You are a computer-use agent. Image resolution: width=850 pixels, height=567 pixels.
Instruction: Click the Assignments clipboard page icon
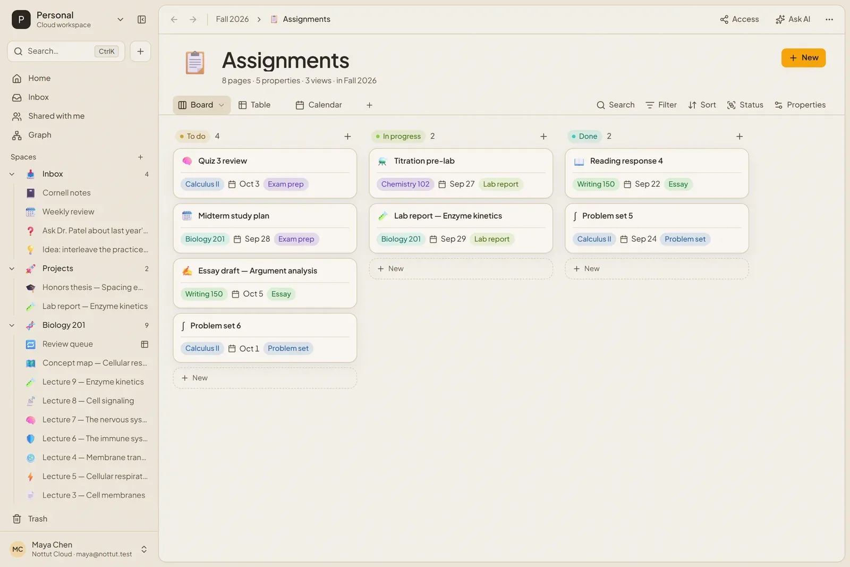(195, 63)
